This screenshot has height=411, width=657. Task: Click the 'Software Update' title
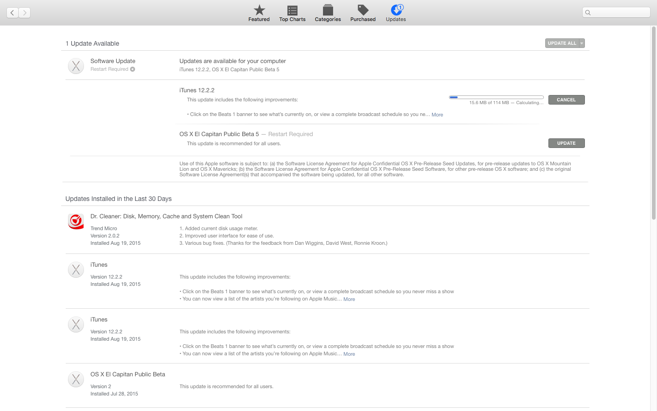[x=113, y=61]
